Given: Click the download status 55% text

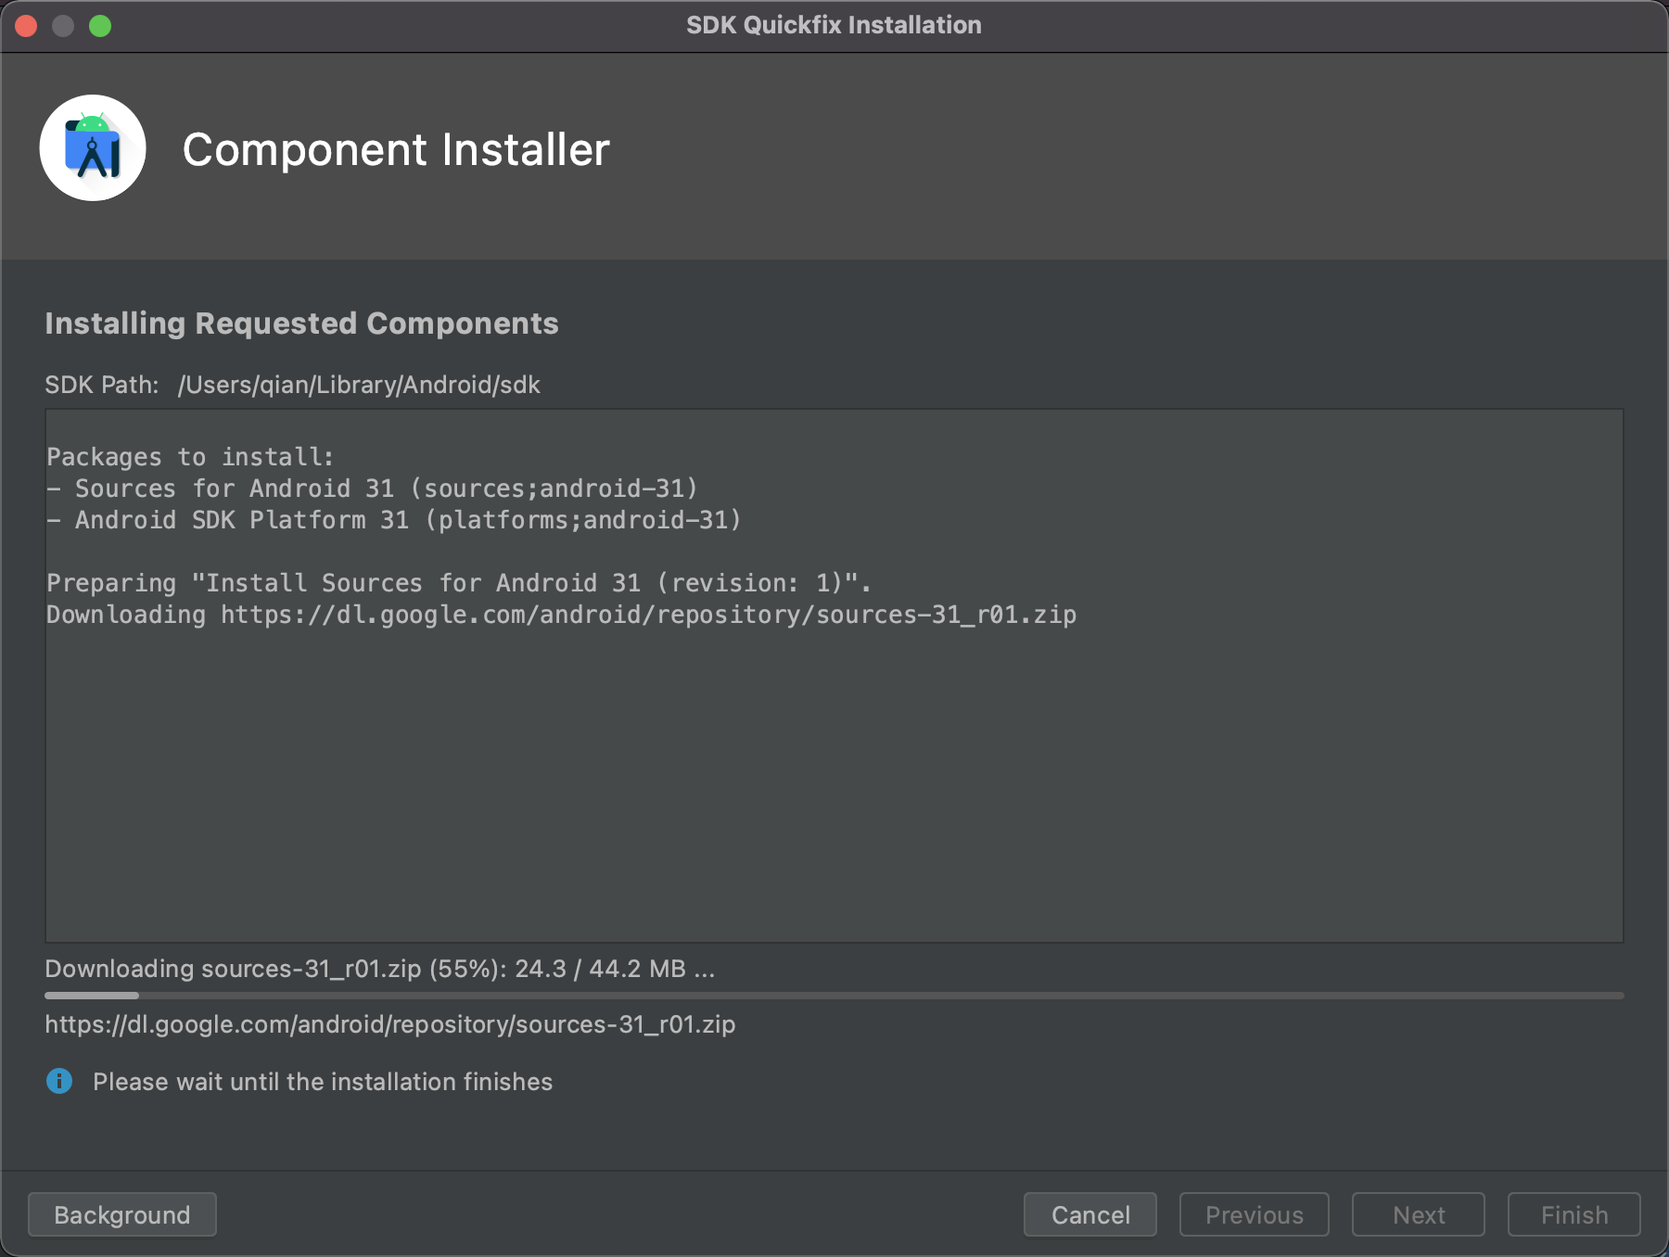Looking at the screenshot, I should coord(380,969).
